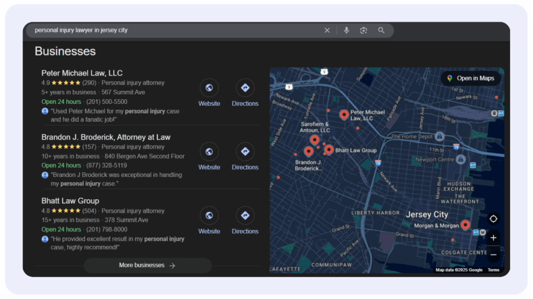
Task: Get directions to Bhatt Law Group
Action: tap(245, 215)
